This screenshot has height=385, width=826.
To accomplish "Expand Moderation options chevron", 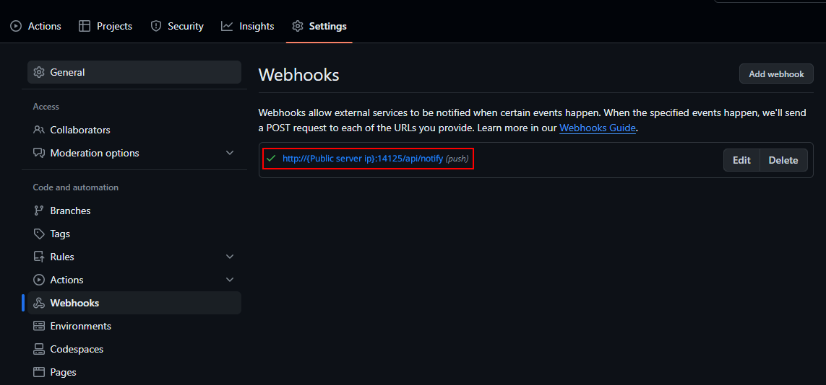I will tap(230, 153).
